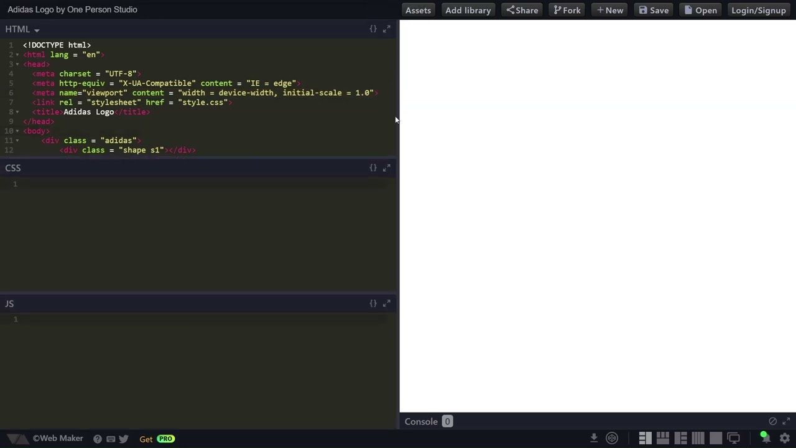Switch to the third editor layout icon
The width and height of the screenshot is (796, 448).
pos(680,438)
